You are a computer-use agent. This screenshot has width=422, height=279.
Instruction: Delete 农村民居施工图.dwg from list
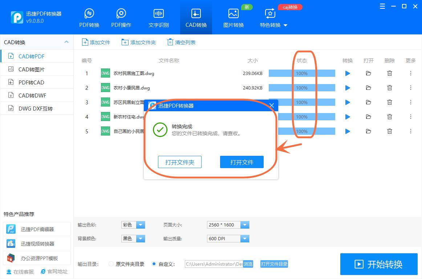389,73
